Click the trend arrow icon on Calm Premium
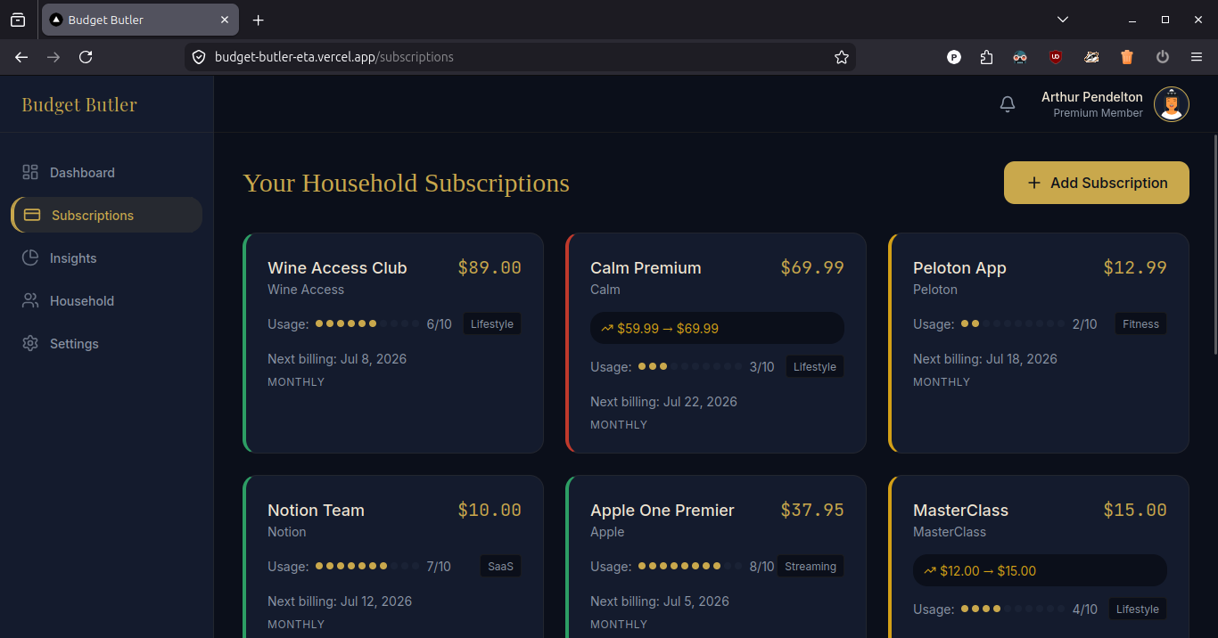 pos(607,328)
